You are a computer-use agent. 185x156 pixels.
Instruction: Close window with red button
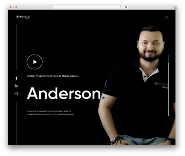pos(11,7)
